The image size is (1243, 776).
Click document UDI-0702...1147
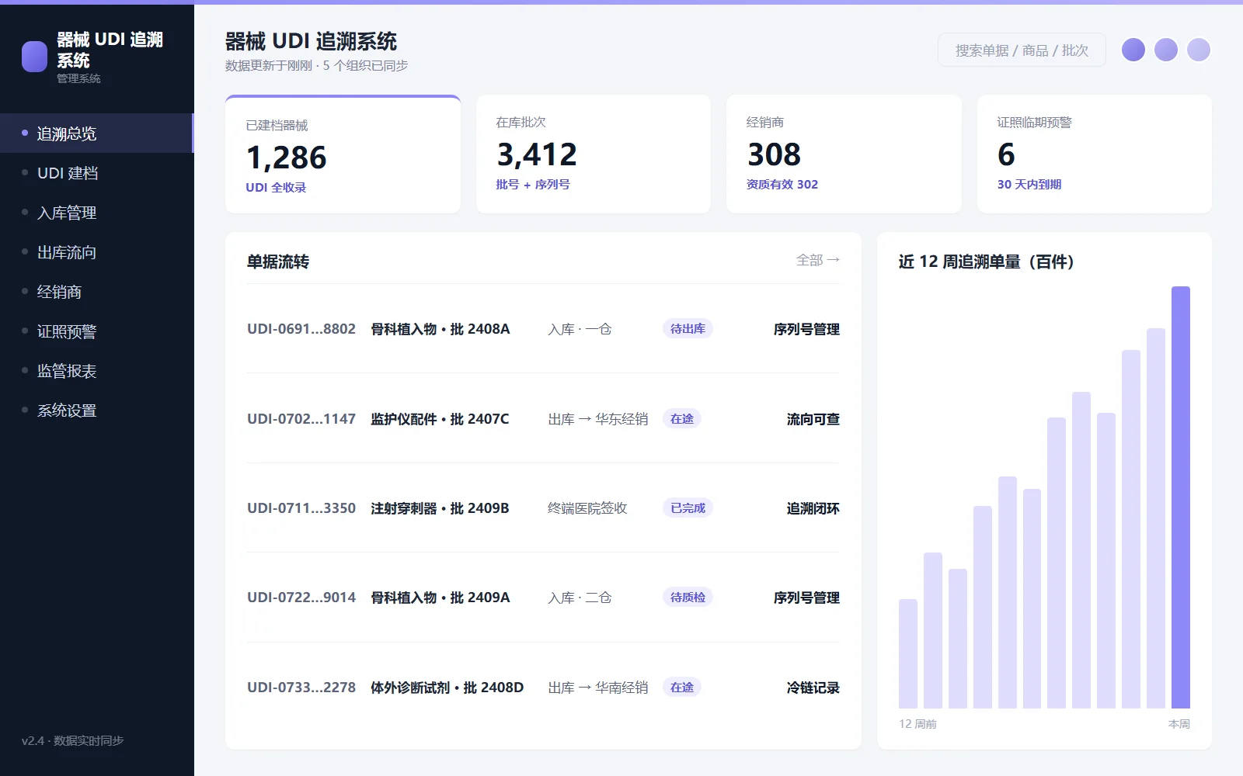[301, 419]
